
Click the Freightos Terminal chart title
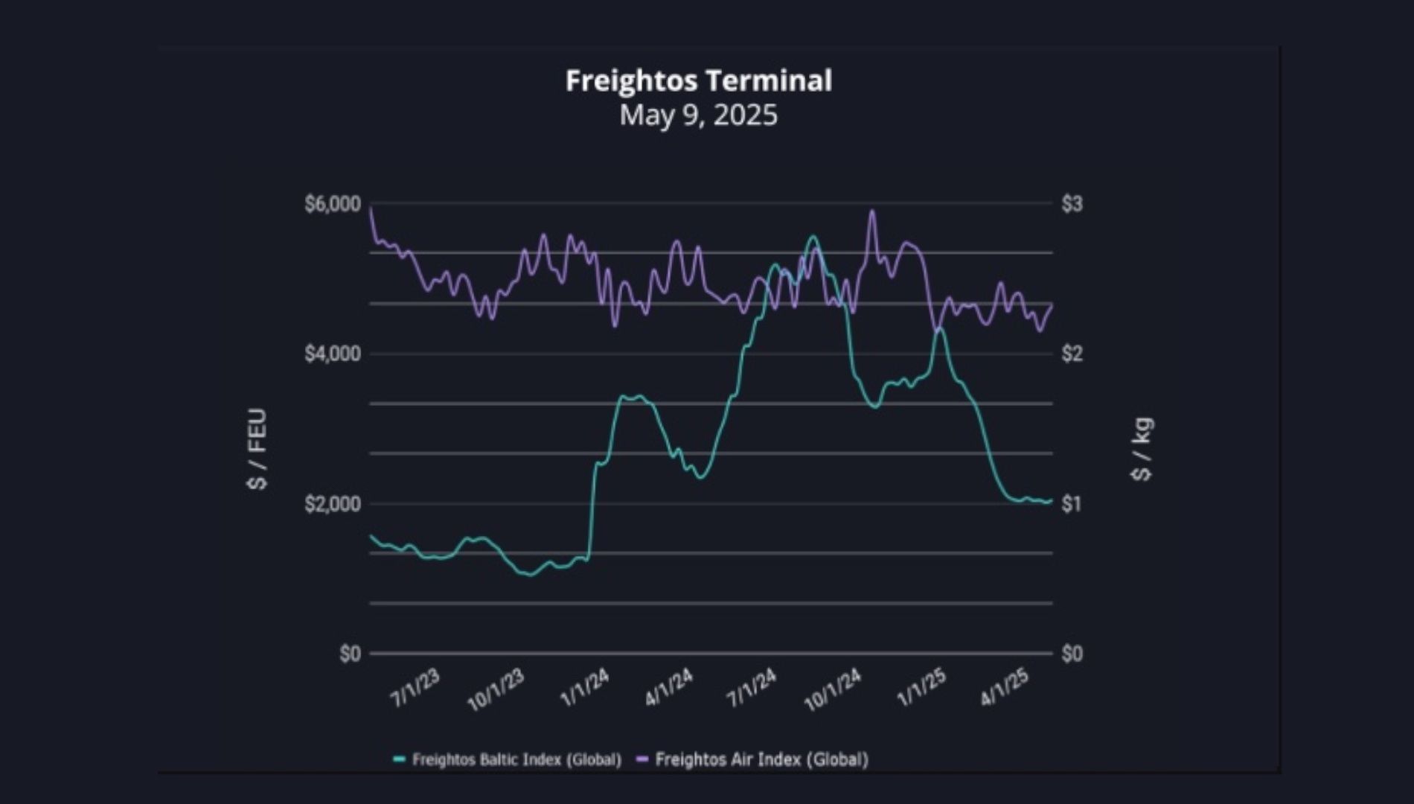(x=698, y=80)
